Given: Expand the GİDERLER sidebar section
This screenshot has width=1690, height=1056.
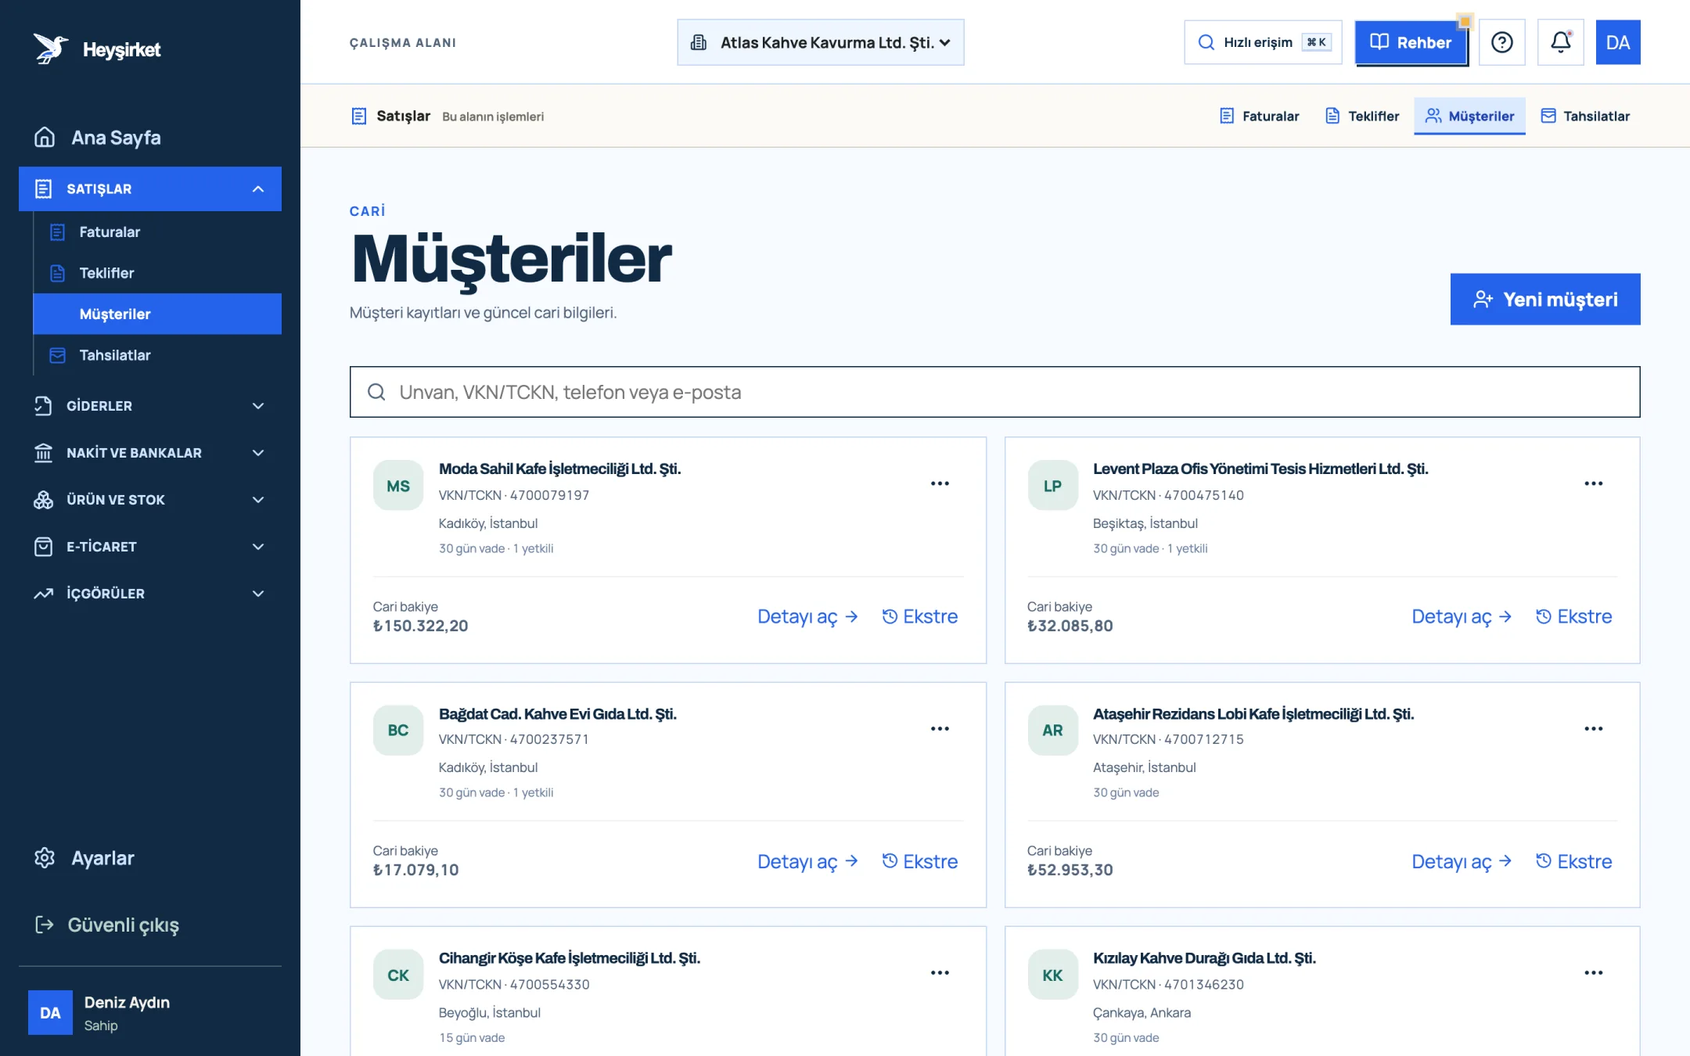Looking at the screenshot, I should click(150, 405).
